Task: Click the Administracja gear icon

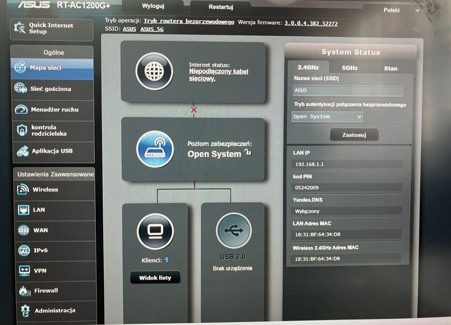Action: [x=25, y=311]
